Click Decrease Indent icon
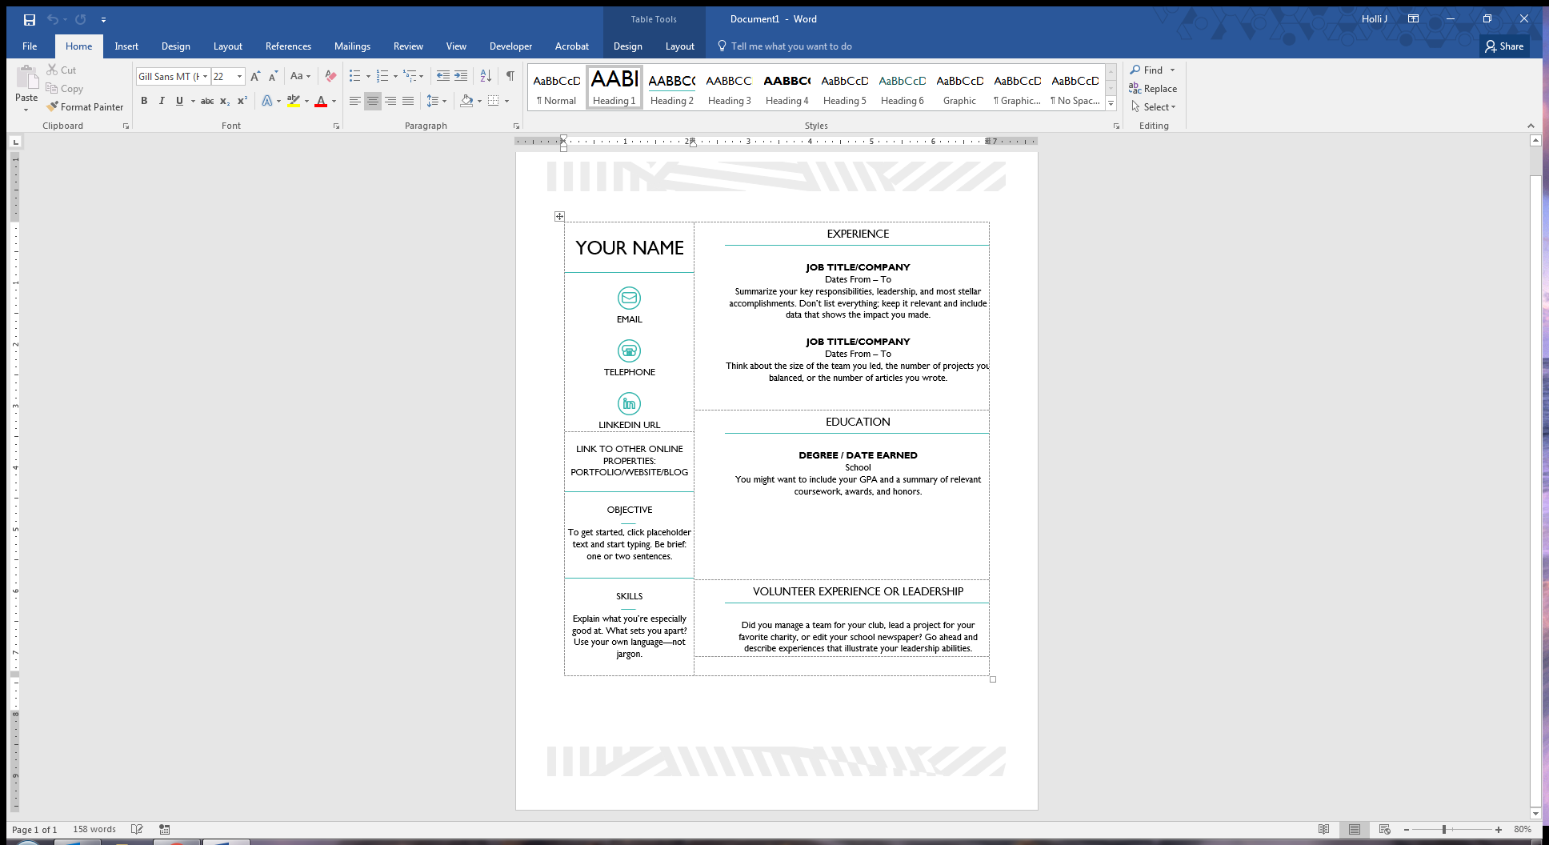Viewport: 1549px width, 845px height. pyautogui.click(x=443, y=76)
